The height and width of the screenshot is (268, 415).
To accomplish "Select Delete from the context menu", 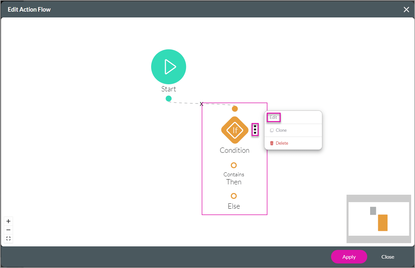I will tap(282, 143).
